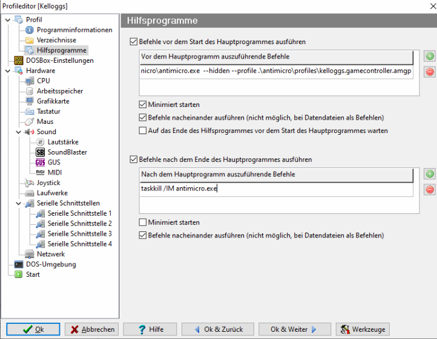The image size is (437, 339).
Task: Click the red remove button for post-end commands
Action: tap(430, 190)
